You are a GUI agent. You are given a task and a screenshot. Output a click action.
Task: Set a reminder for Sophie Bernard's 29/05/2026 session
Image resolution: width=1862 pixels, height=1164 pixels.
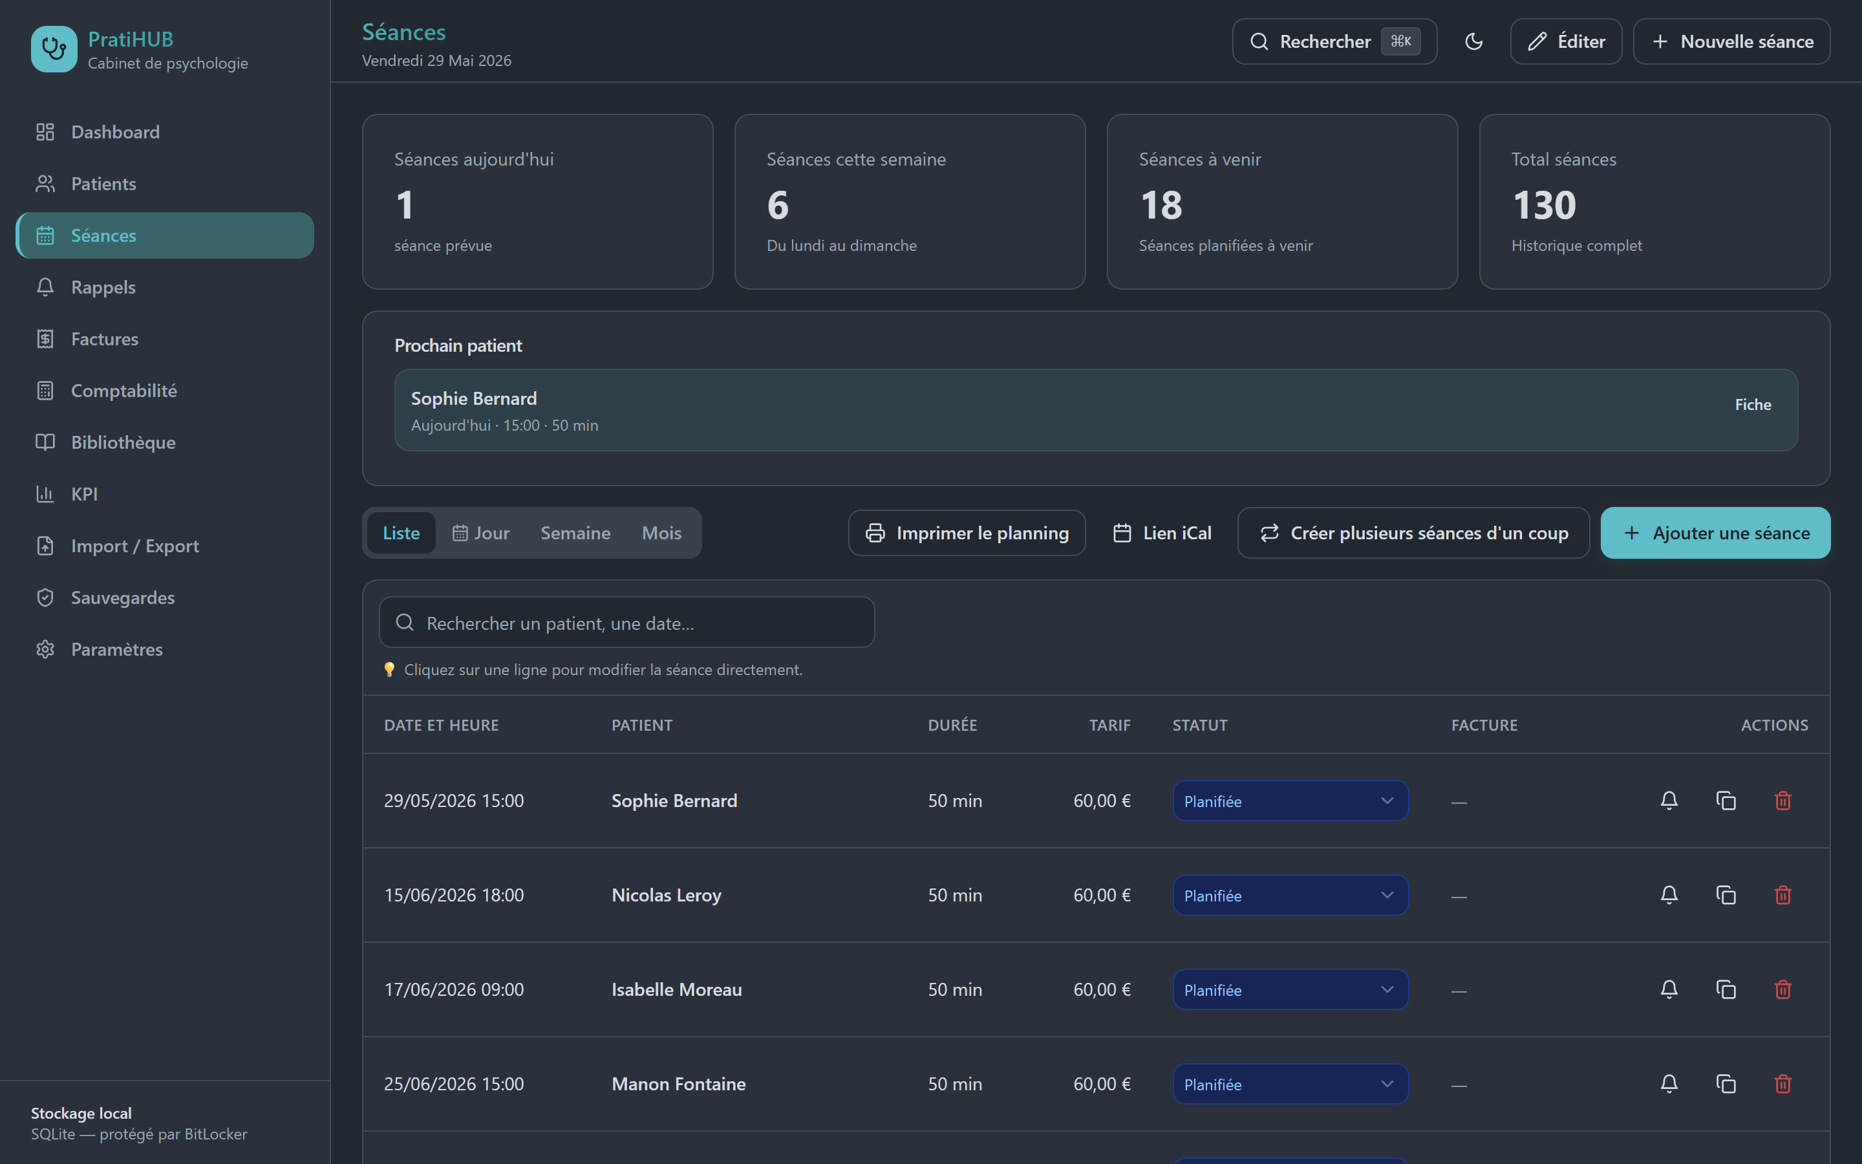coord(1669,801)
